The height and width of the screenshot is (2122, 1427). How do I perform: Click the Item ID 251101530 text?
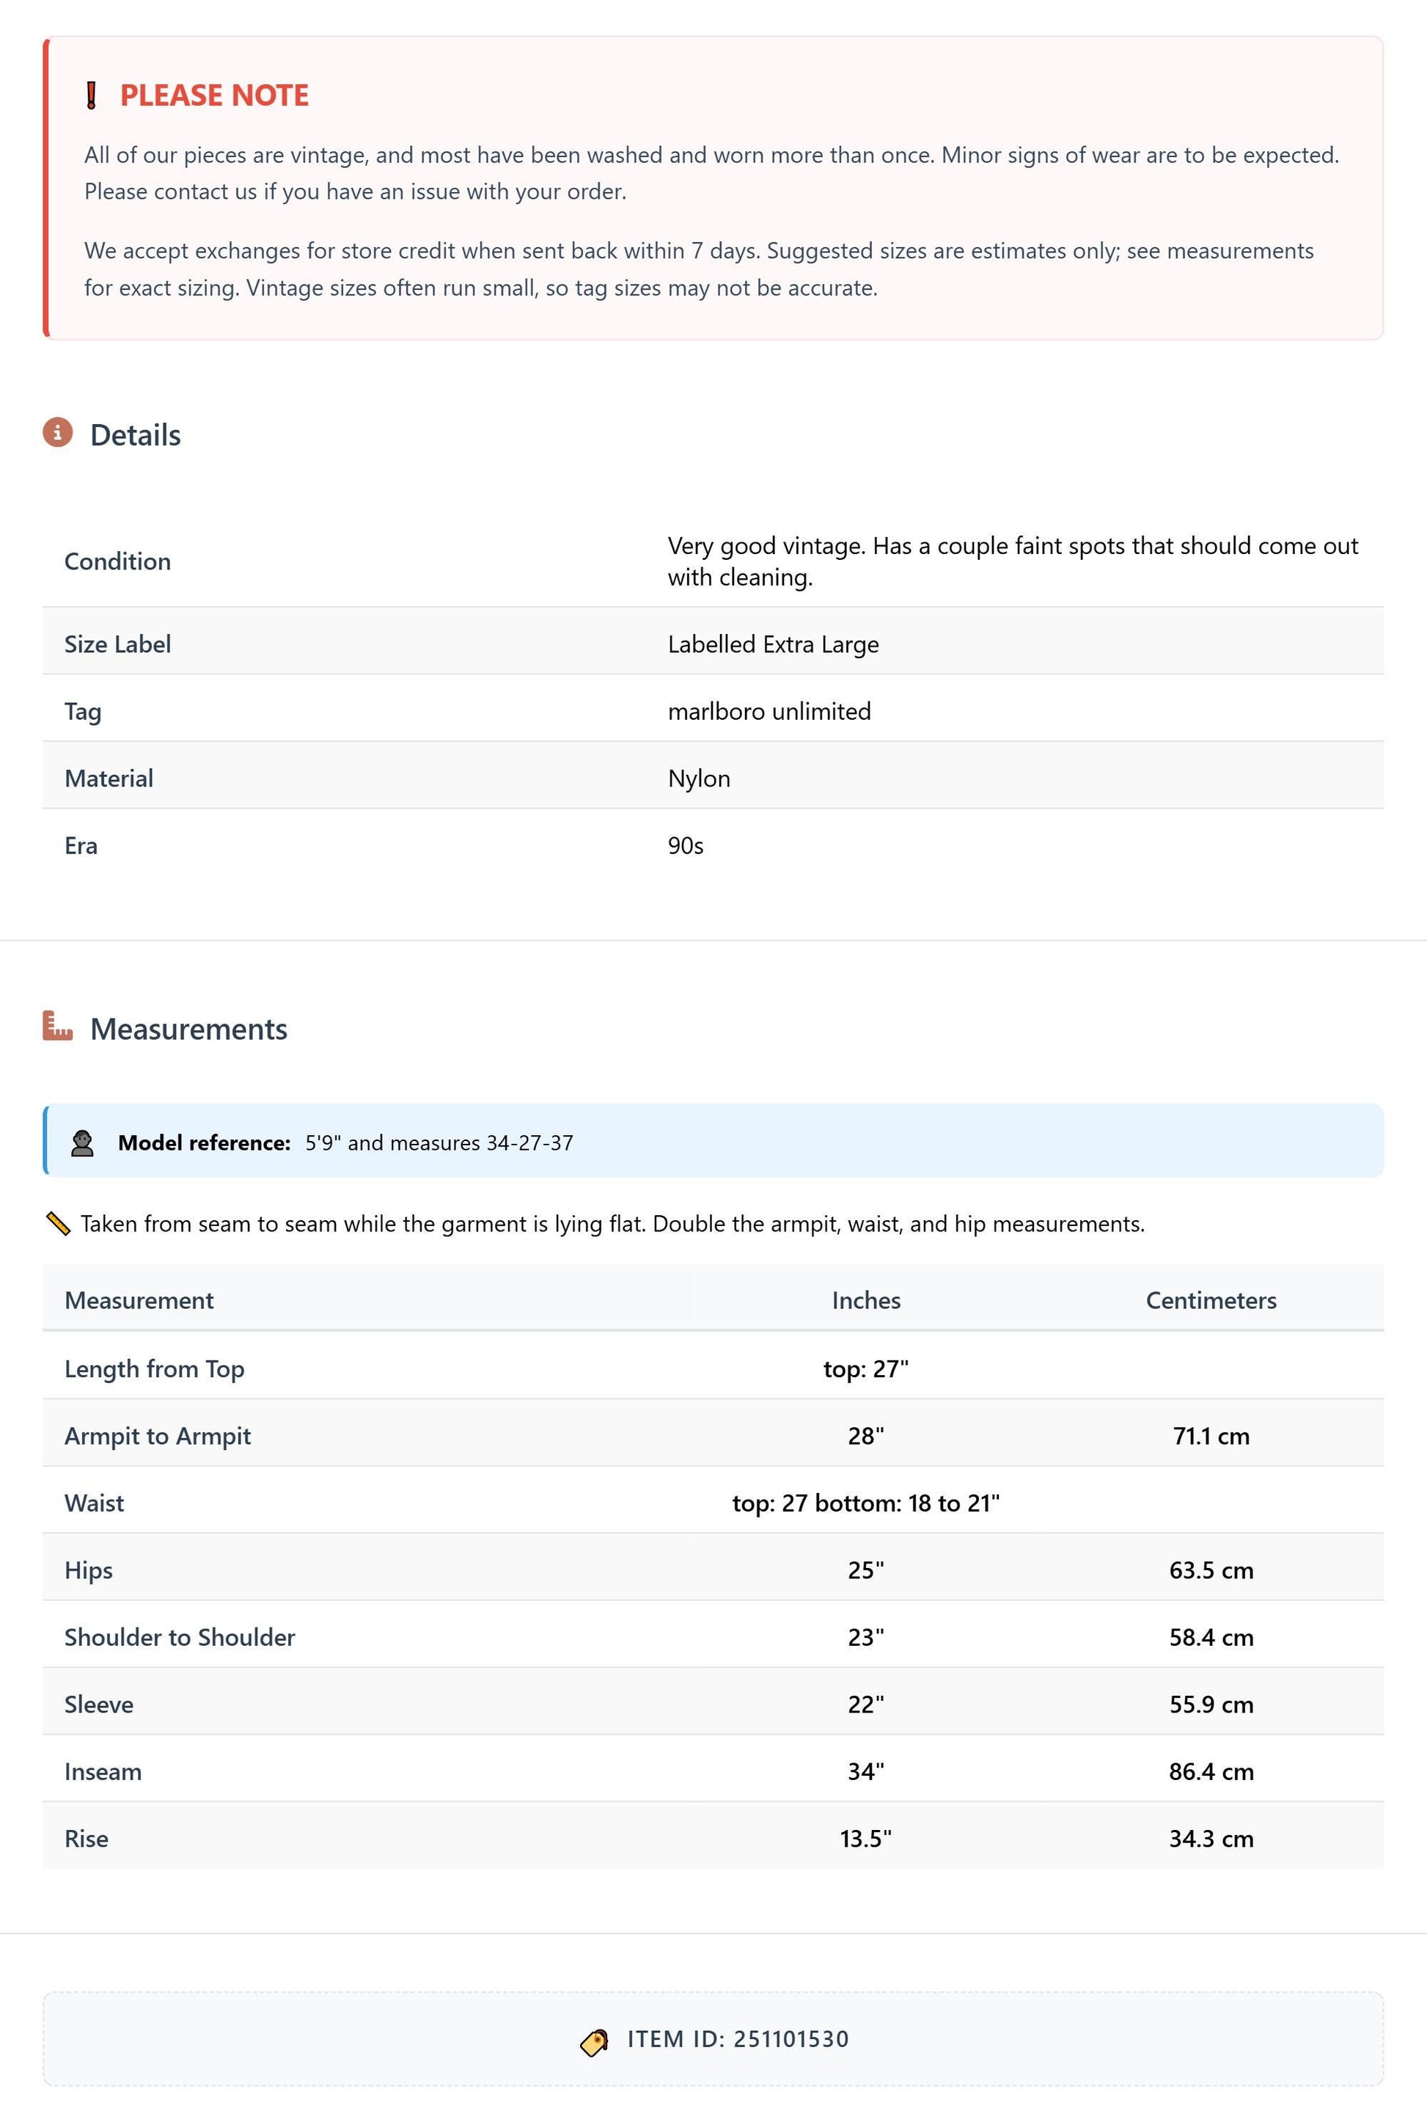[x=738, y=2039]
